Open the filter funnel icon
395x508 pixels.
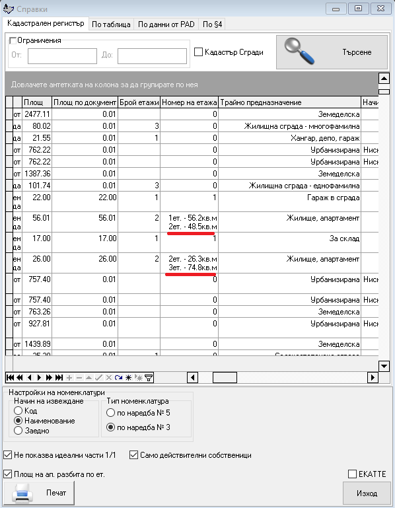point(149,377)
